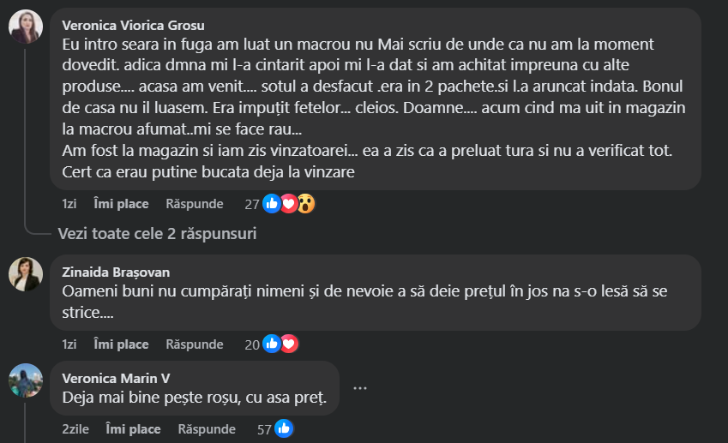Open Zinaida Brașovan's name link
This screenshot has height=443, width=728.
click(x=116, y=272)
